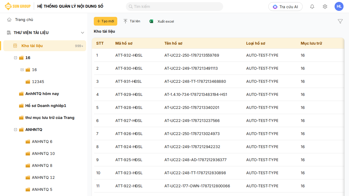Select the ANHNTQ 6 folder

pyautogui.click(x=42, y=142)
